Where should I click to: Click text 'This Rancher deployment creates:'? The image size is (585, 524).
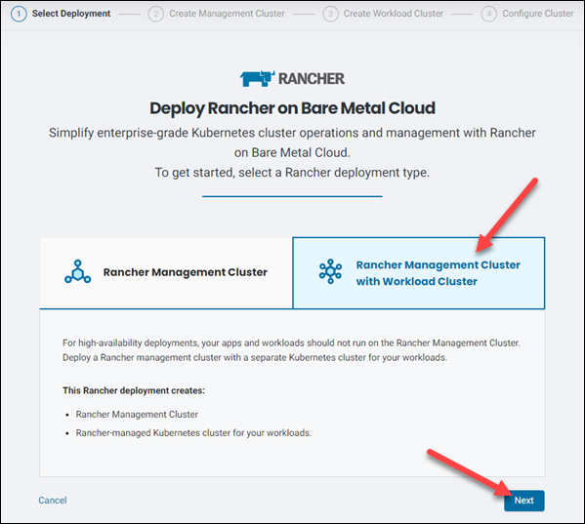tap(134, 390)
